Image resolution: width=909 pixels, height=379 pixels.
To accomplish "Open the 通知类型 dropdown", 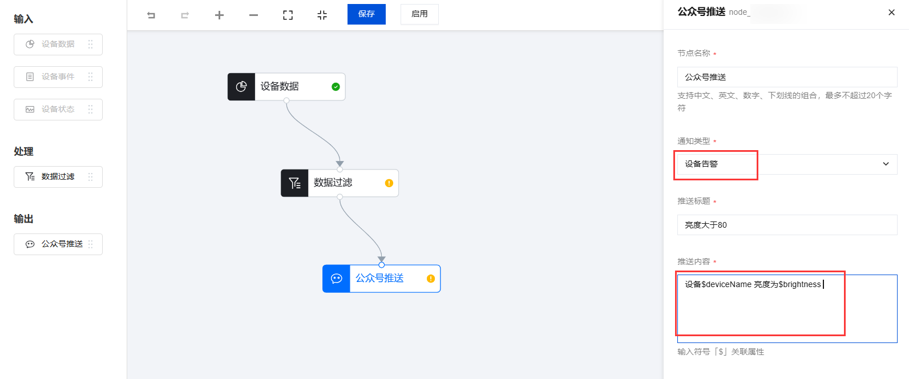I will [787, 164].
